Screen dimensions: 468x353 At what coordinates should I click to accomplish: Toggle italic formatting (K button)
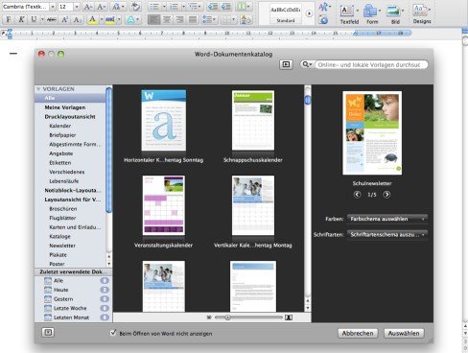tap(21, 19)
